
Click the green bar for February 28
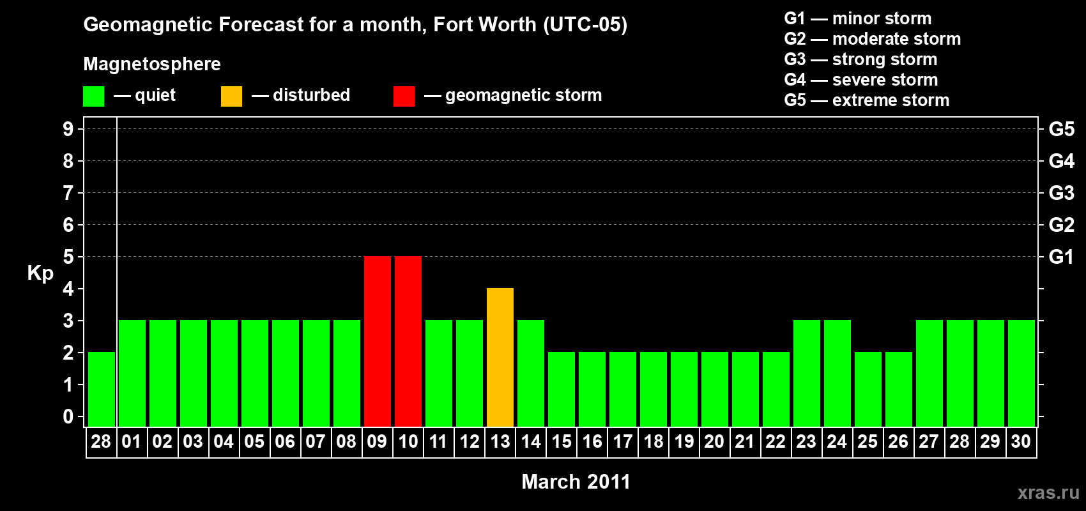(x=102, y=389)
